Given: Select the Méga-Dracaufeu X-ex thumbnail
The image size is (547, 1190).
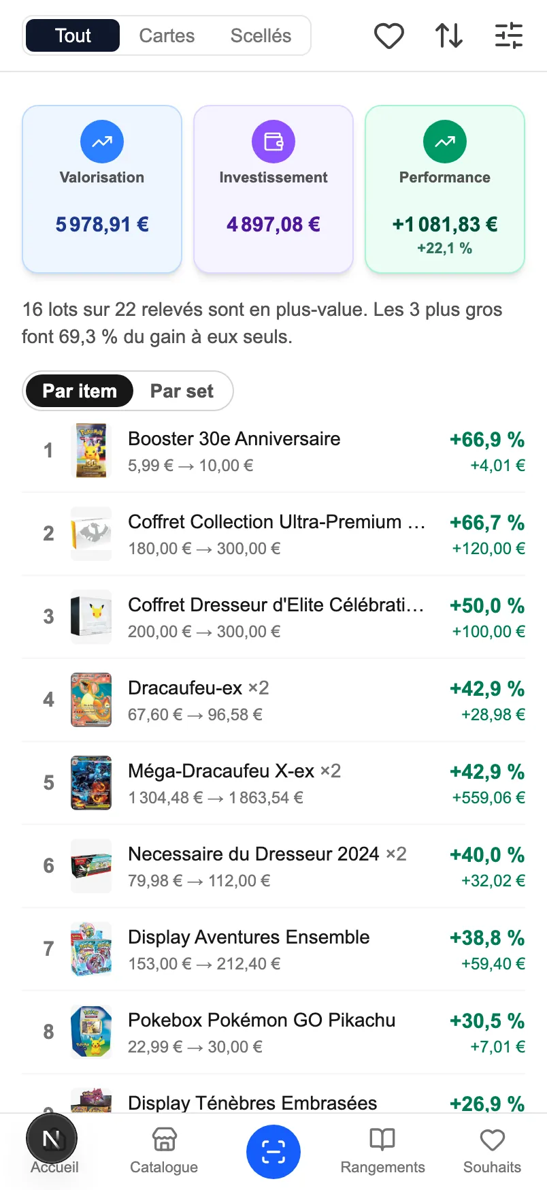Looking at the screenshot, I should click(91, 783).
